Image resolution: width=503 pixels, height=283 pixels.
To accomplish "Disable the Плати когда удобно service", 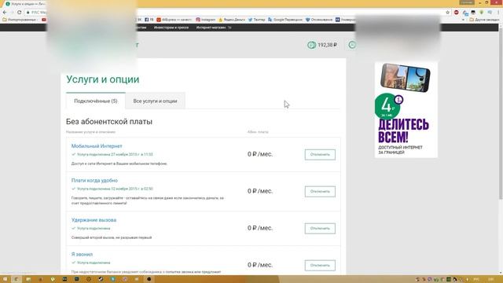I will click(320, 191).
